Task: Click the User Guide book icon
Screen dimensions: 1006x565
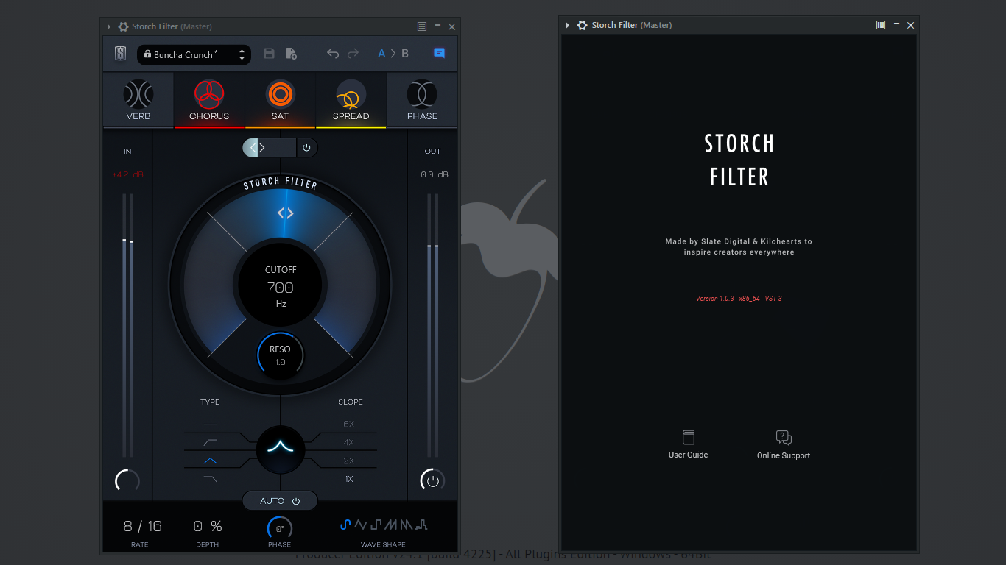Action: (689, 437)
